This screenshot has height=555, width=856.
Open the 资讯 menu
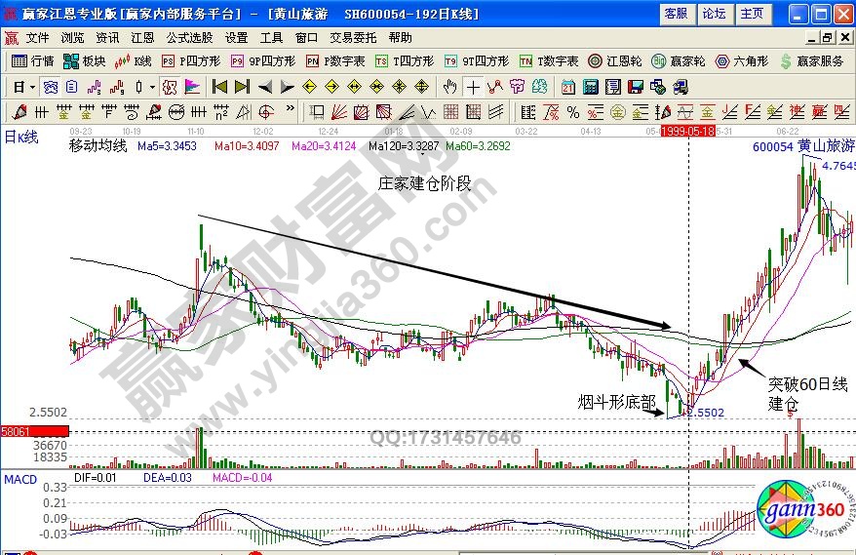[107, 38]
